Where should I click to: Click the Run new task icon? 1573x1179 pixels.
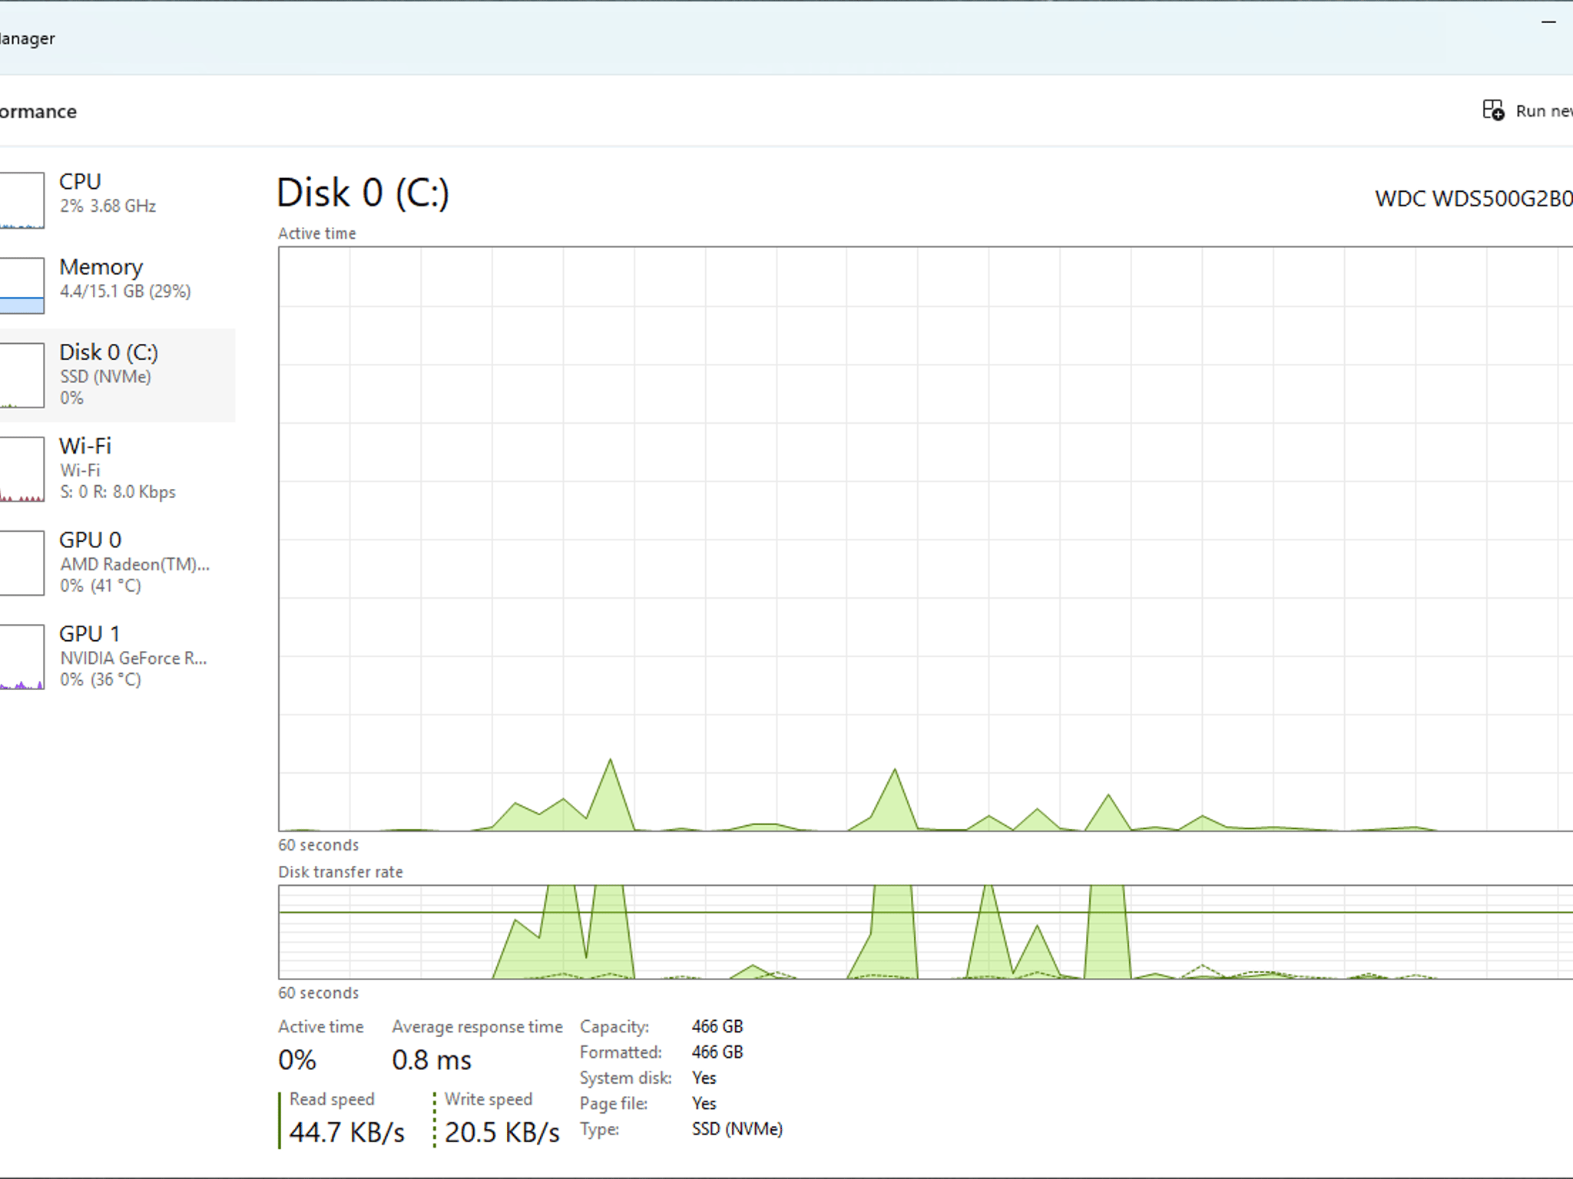click(1493, 111)
